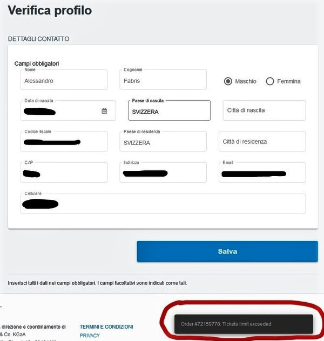
Task: Click the Email input field
Action: pyautogui.click(x=262, y=172)
